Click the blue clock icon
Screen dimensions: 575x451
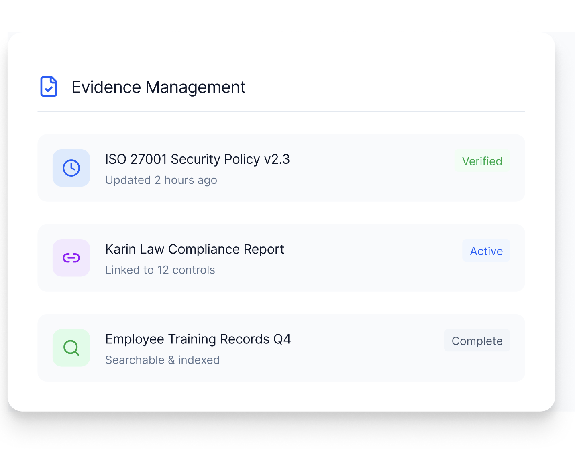[x=71, y=168]
